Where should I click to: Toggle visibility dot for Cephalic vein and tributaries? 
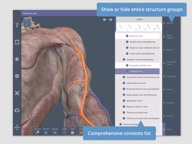tap(124, 59)
